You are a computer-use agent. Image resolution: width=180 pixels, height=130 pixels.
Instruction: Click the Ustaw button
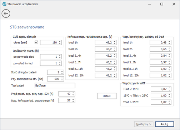pyautogui.click(x=107, y=96)
